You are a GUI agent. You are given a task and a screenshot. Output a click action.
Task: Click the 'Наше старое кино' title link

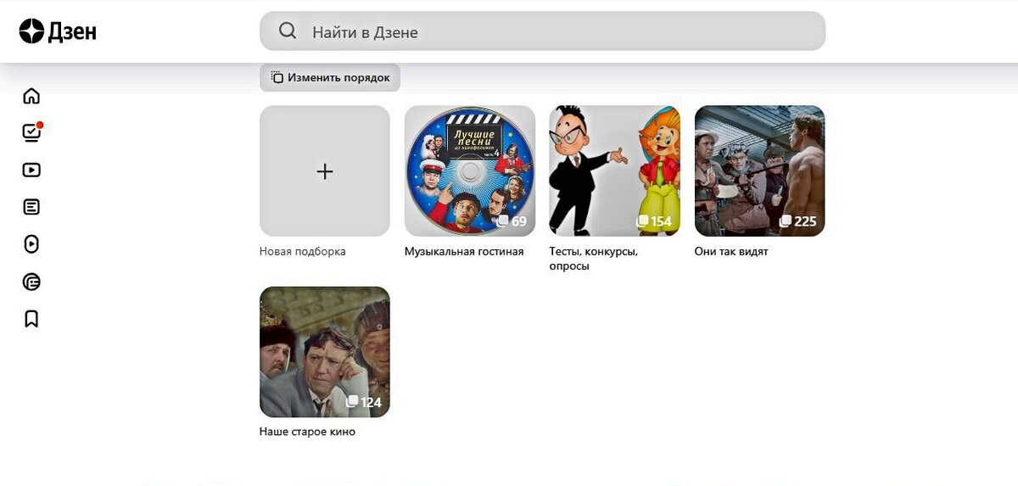coord(307,432)
